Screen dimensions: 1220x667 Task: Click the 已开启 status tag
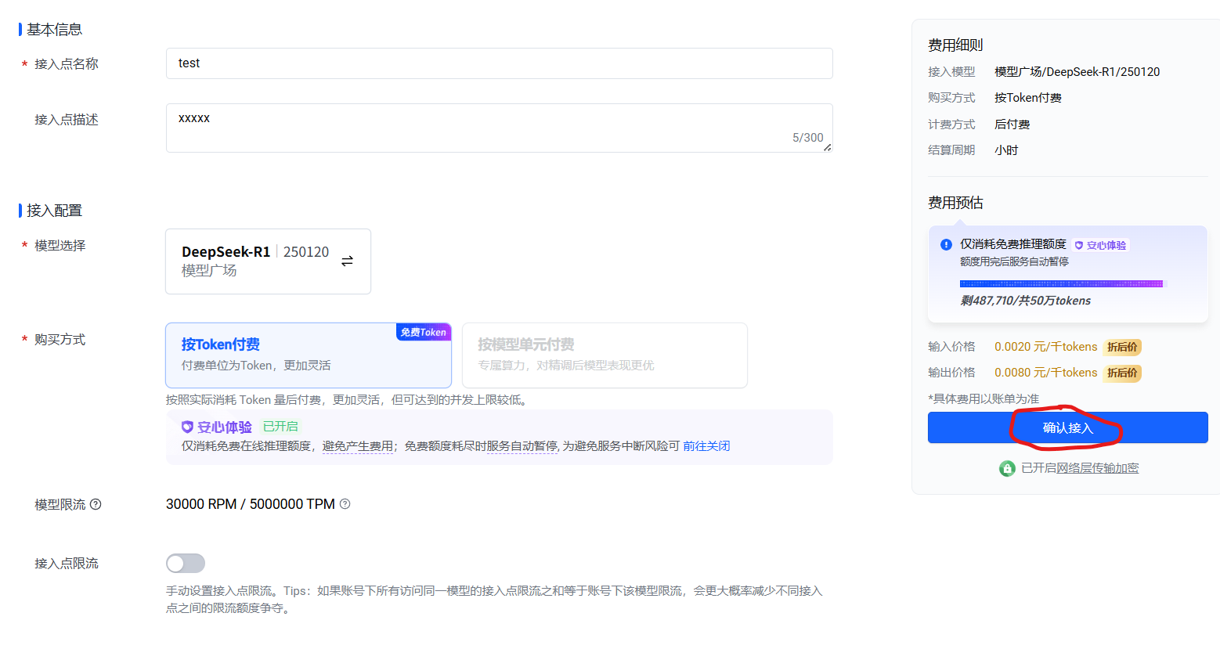click(280, 427)
